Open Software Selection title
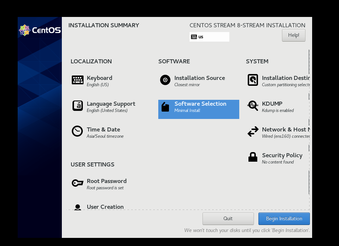This screenshot has height=246, width=339. click(x=200, y=103)
